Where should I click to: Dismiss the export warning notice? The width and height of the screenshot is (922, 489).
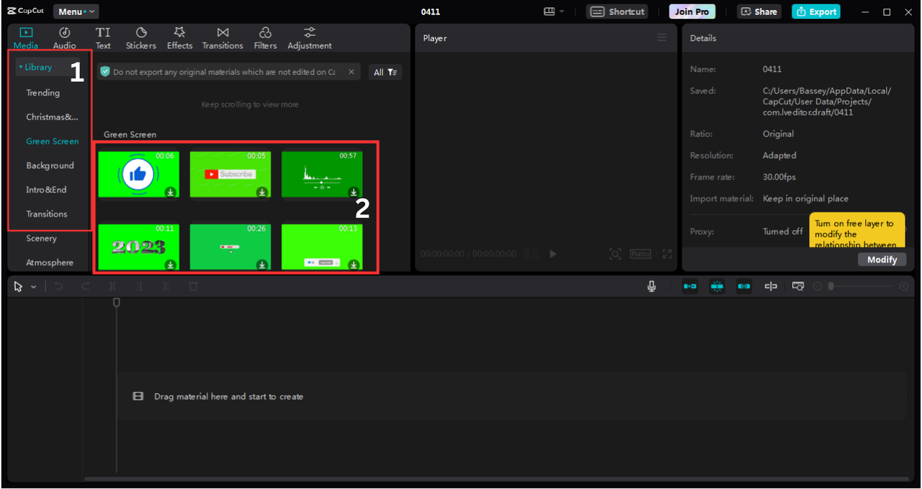tap(352, 72)
